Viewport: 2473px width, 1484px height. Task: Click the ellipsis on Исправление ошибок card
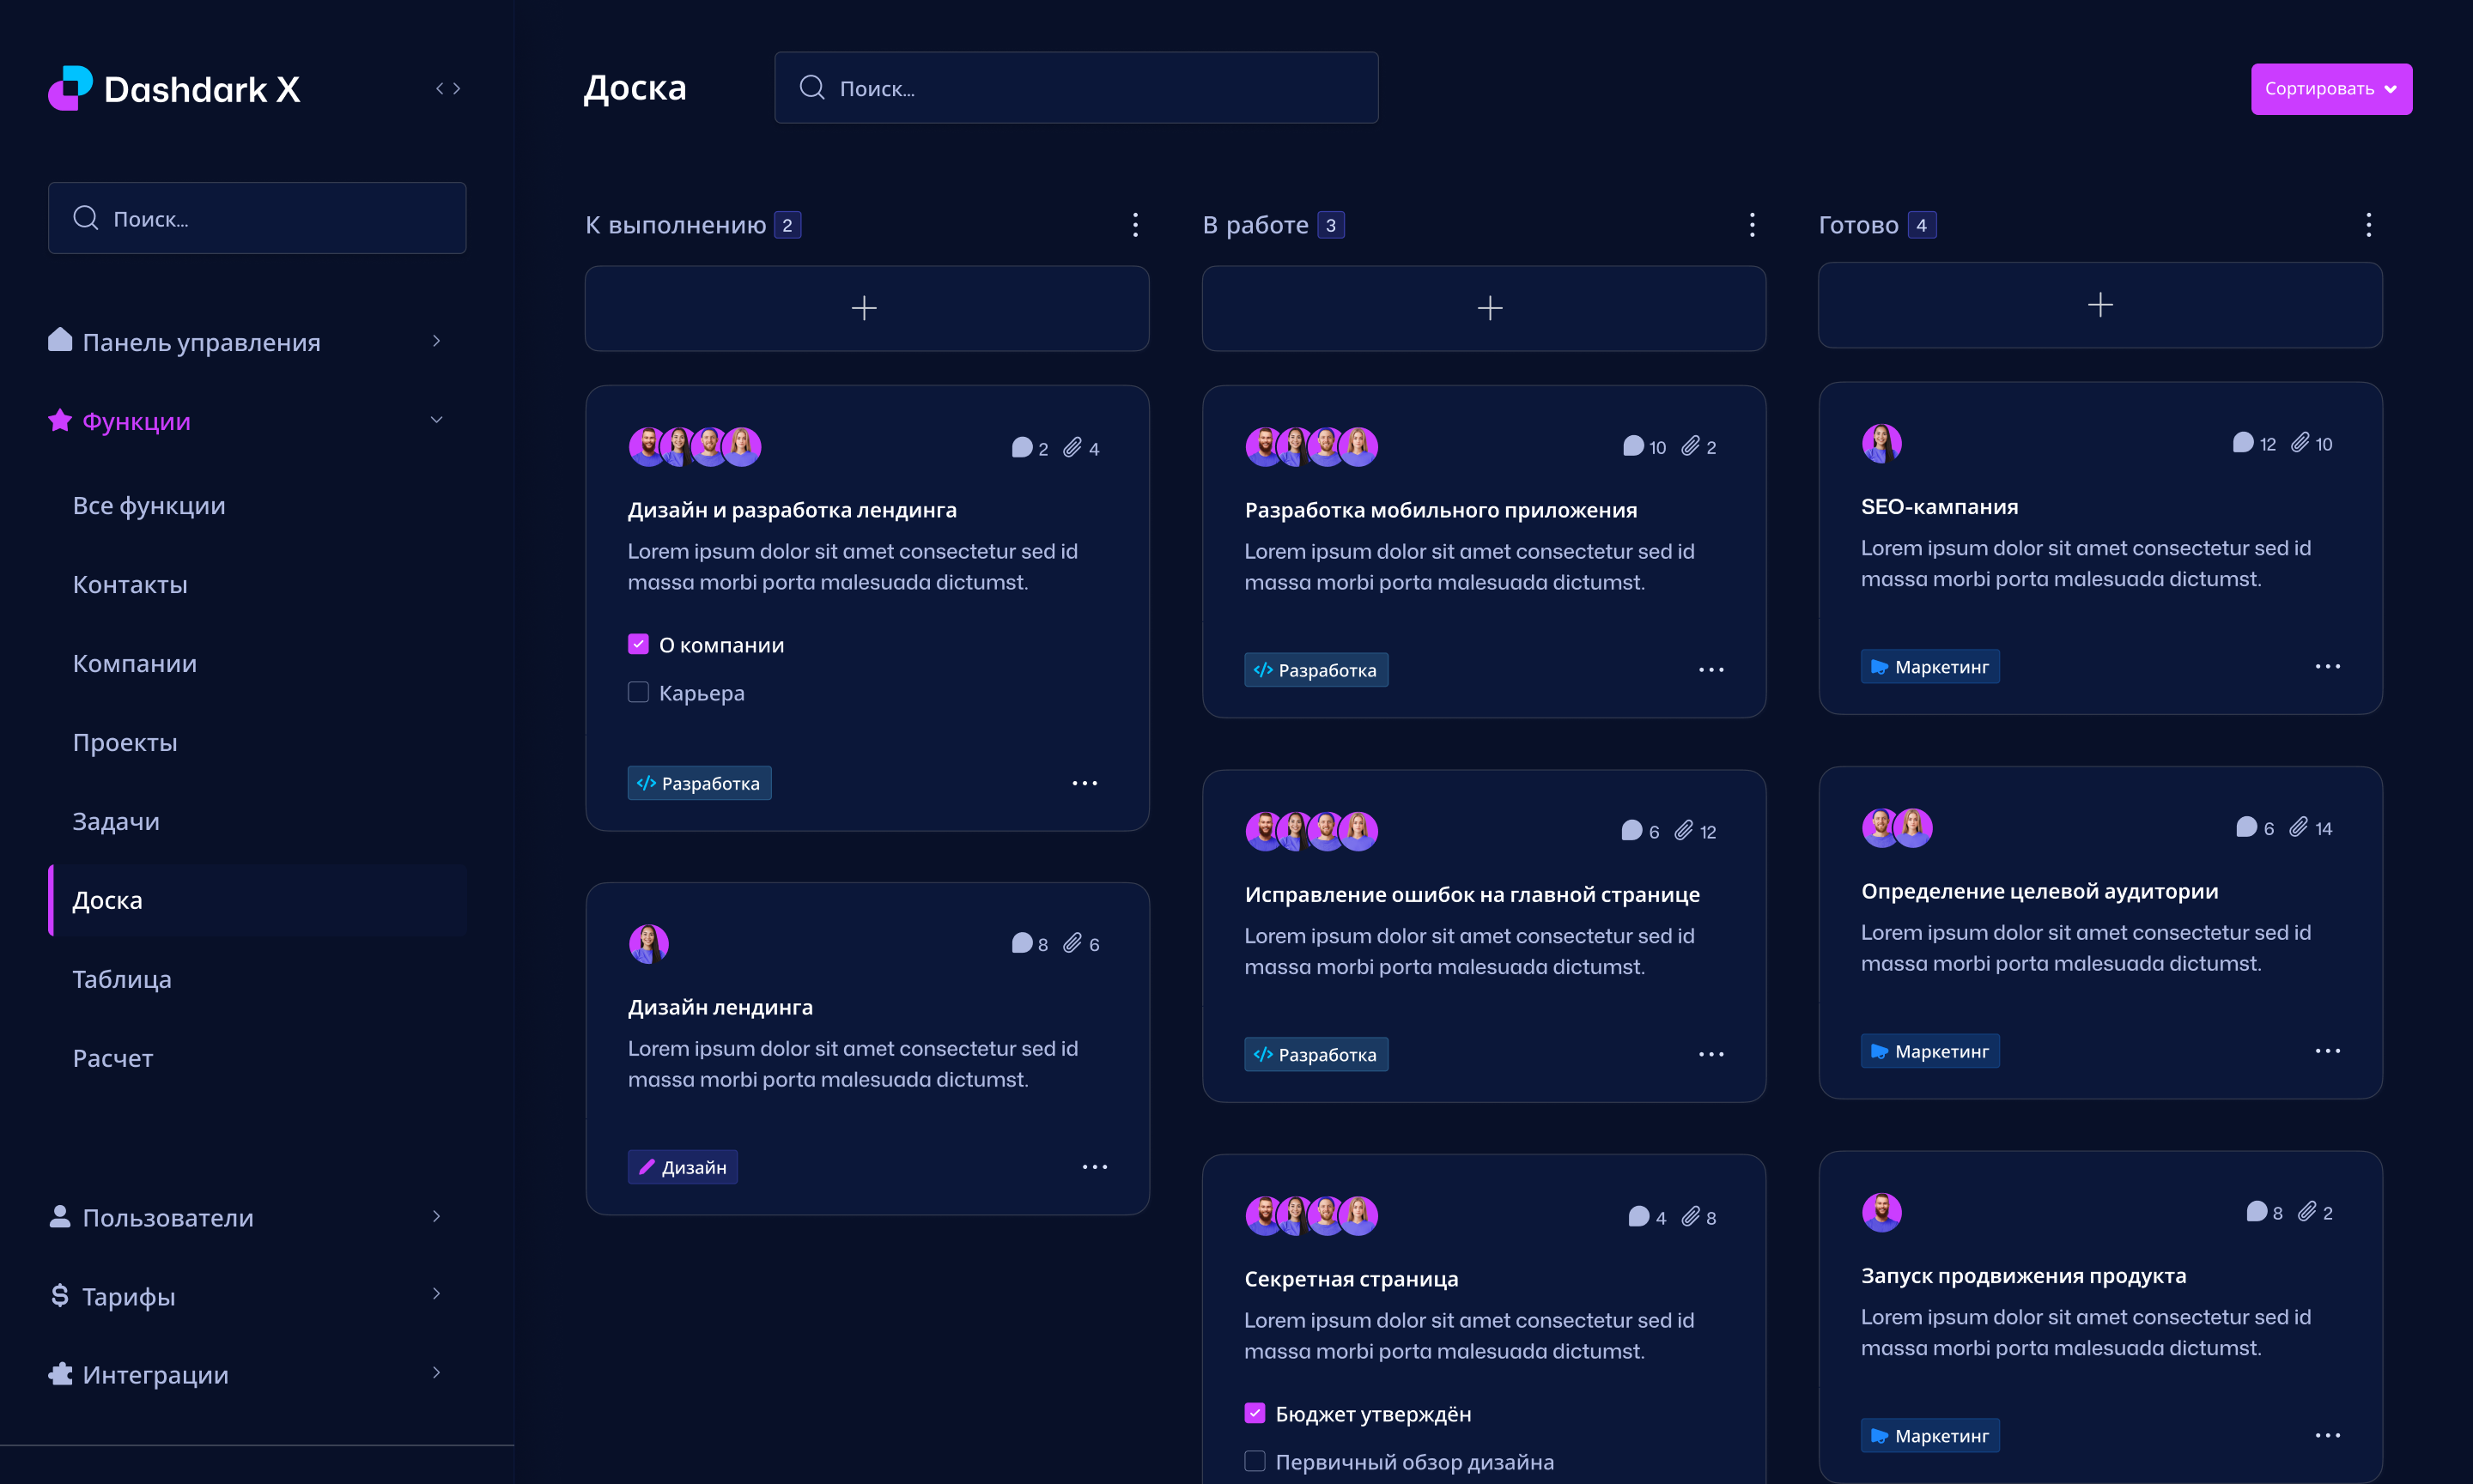[x=1710, y=1054]
